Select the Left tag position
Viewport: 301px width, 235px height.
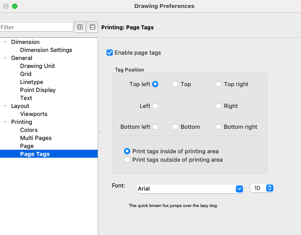(155, 106)
